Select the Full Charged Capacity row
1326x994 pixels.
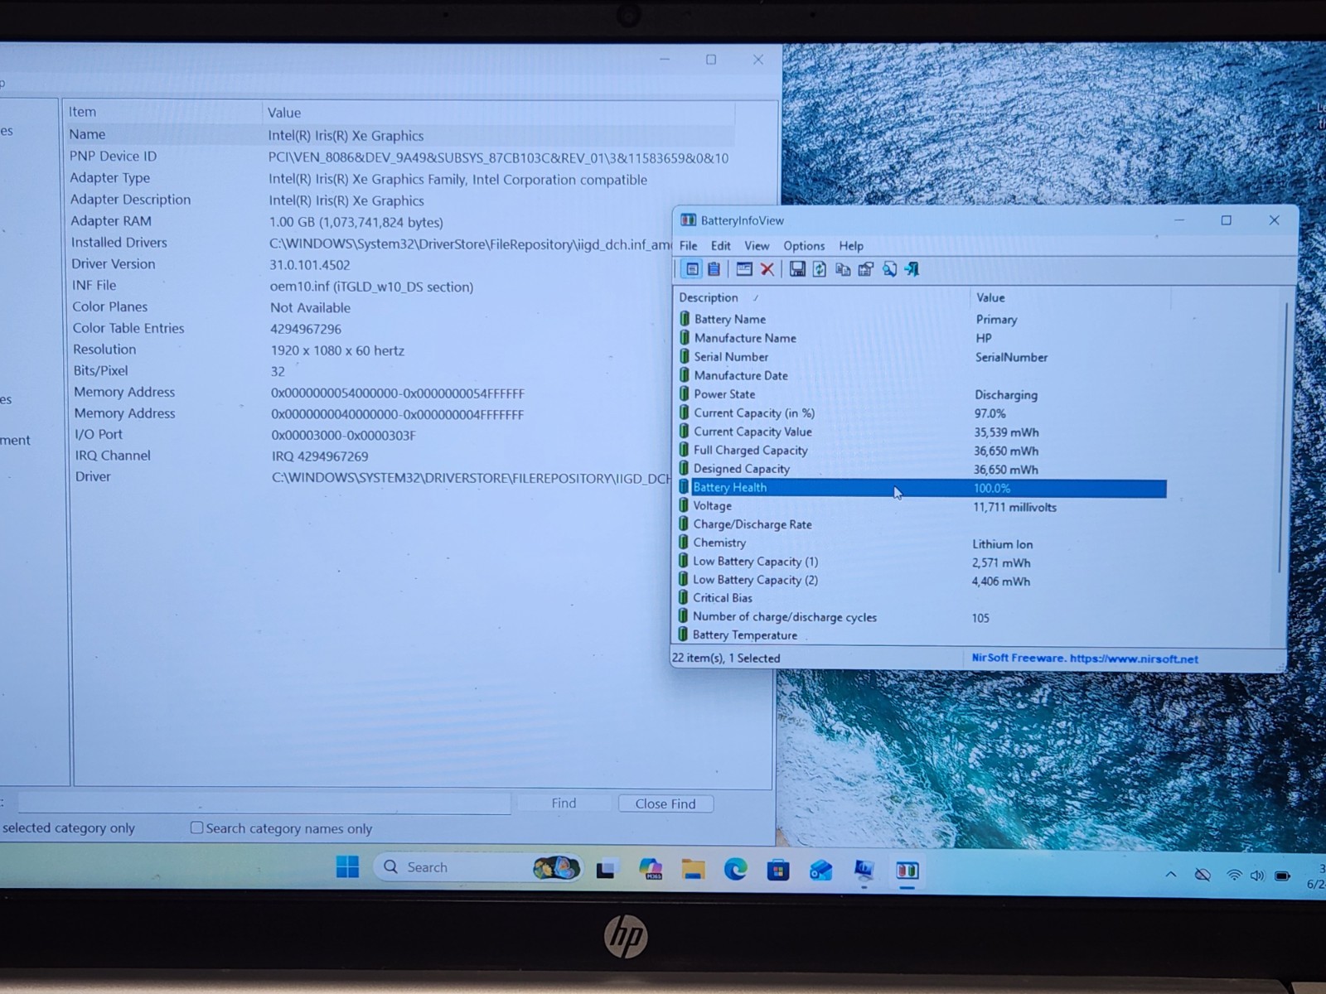click(922, 451)
